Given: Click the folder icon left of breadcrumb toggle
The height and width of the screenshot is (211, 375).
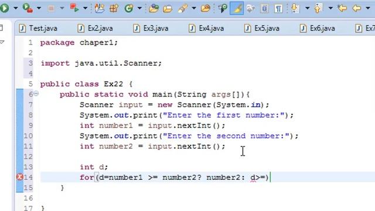Looking at the screenshot, I should click(206, 9).
